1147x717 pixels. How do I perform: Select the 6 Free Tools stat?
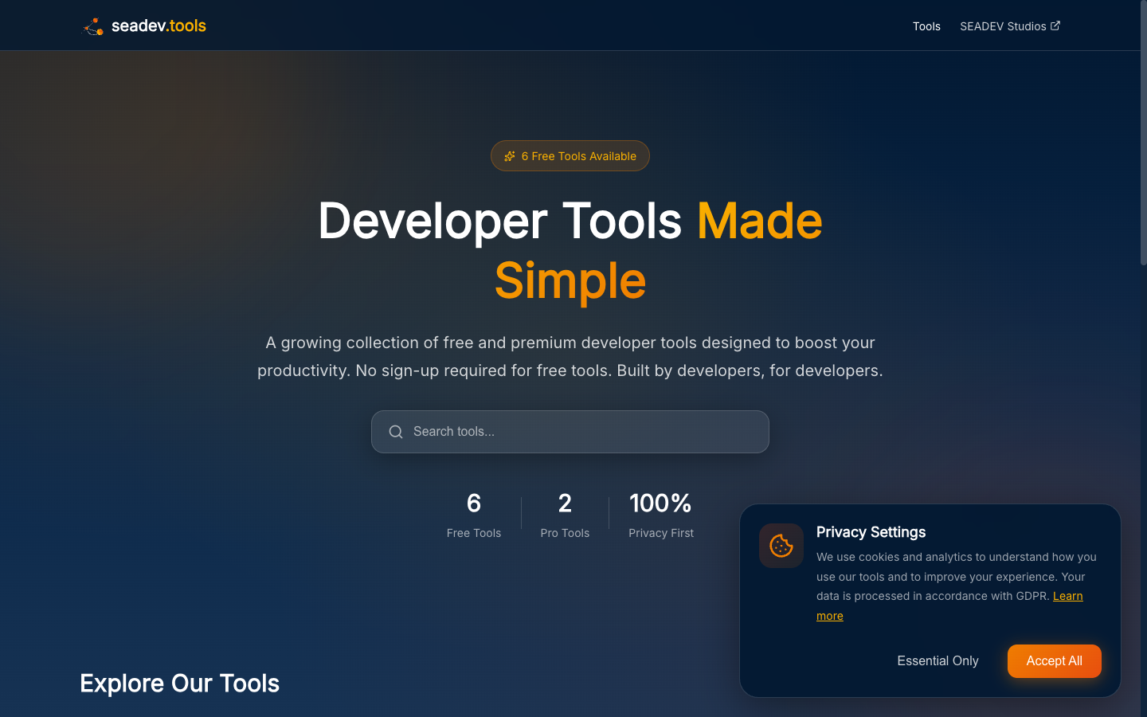click(x=473, y=514)
